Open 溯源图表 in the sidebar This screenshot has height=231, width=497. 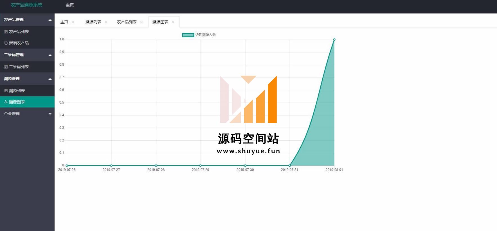pyautogui.click(x=27, y=102)
